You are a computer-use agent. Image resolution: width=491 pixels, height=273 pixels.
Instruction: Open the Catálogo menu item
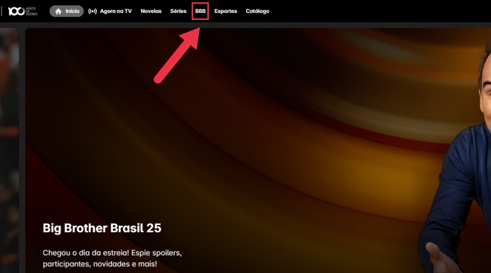(x=257, y=11)
